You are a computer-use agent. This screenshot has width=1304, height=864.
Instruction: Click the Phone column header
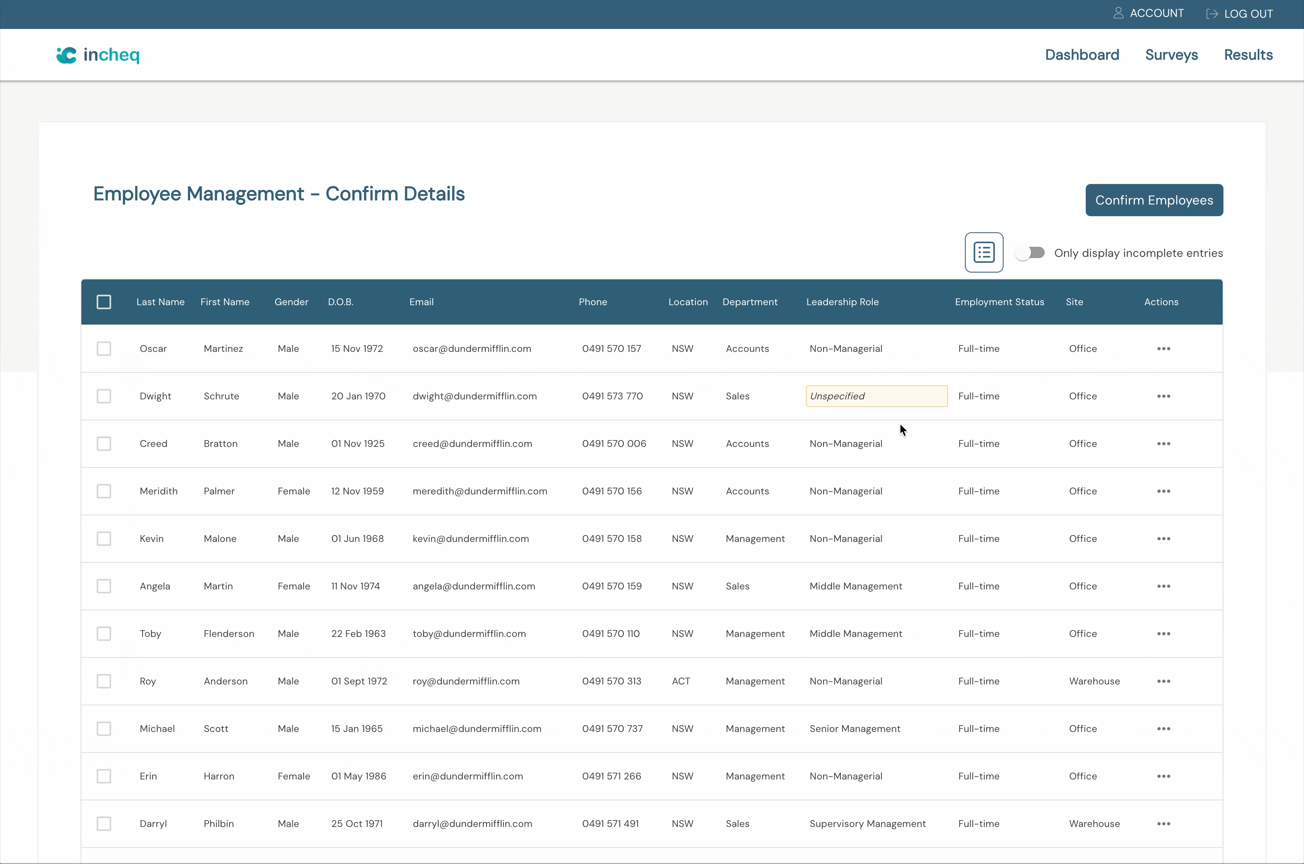pos(592,302)
